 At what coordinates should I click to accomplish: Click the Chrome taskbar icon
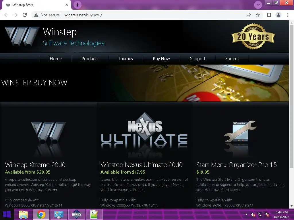point(41,214)
